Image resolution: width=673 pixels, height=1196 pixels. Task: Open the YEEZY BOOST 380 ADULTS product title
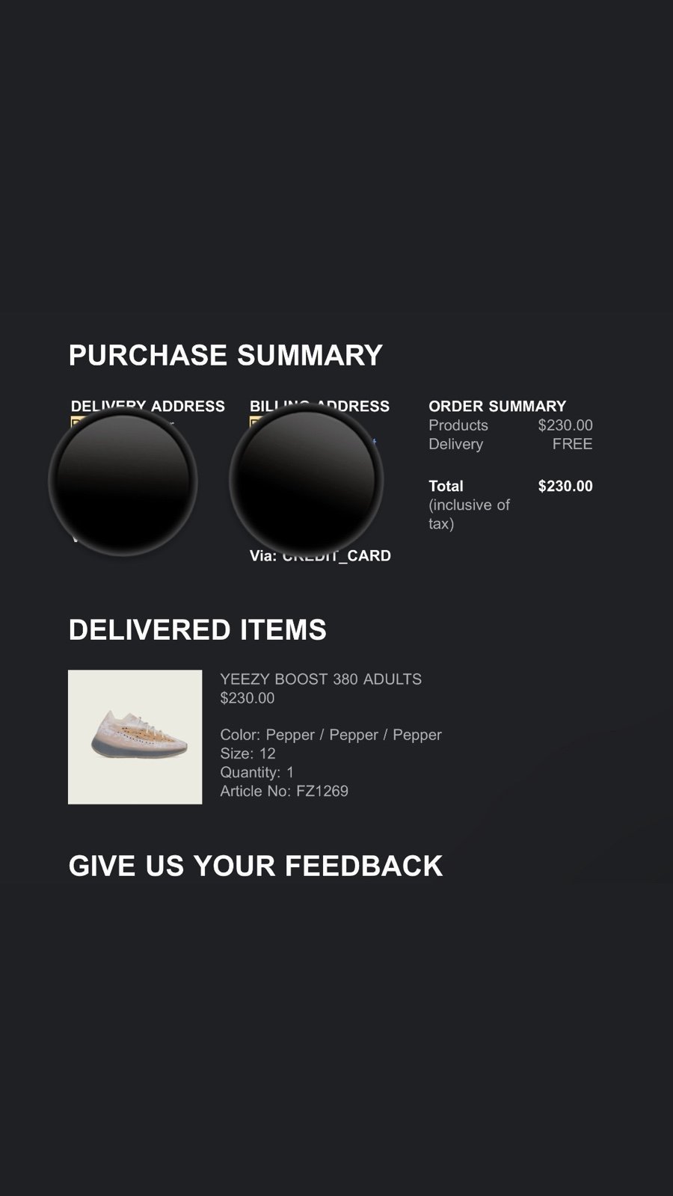click(x=321, y=679)
